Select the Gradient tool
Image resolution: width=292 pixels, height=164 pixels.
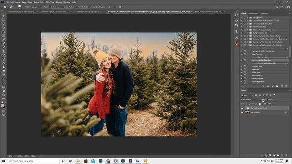[x=4, y=63]
